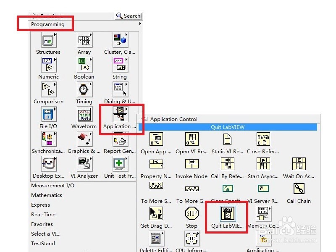Open the Cluster, Class palette icon

pos(120,40)
